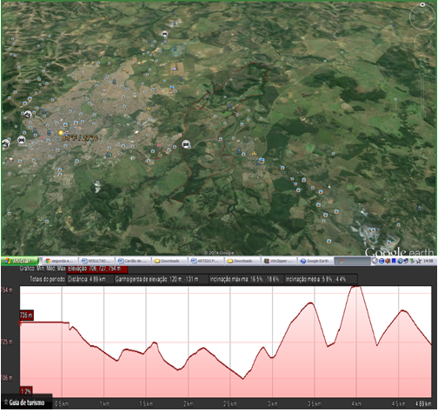Click the Look joystick compass ring
Image resolution: width=438 pixels, height=412 pixels.
point(421,17)
